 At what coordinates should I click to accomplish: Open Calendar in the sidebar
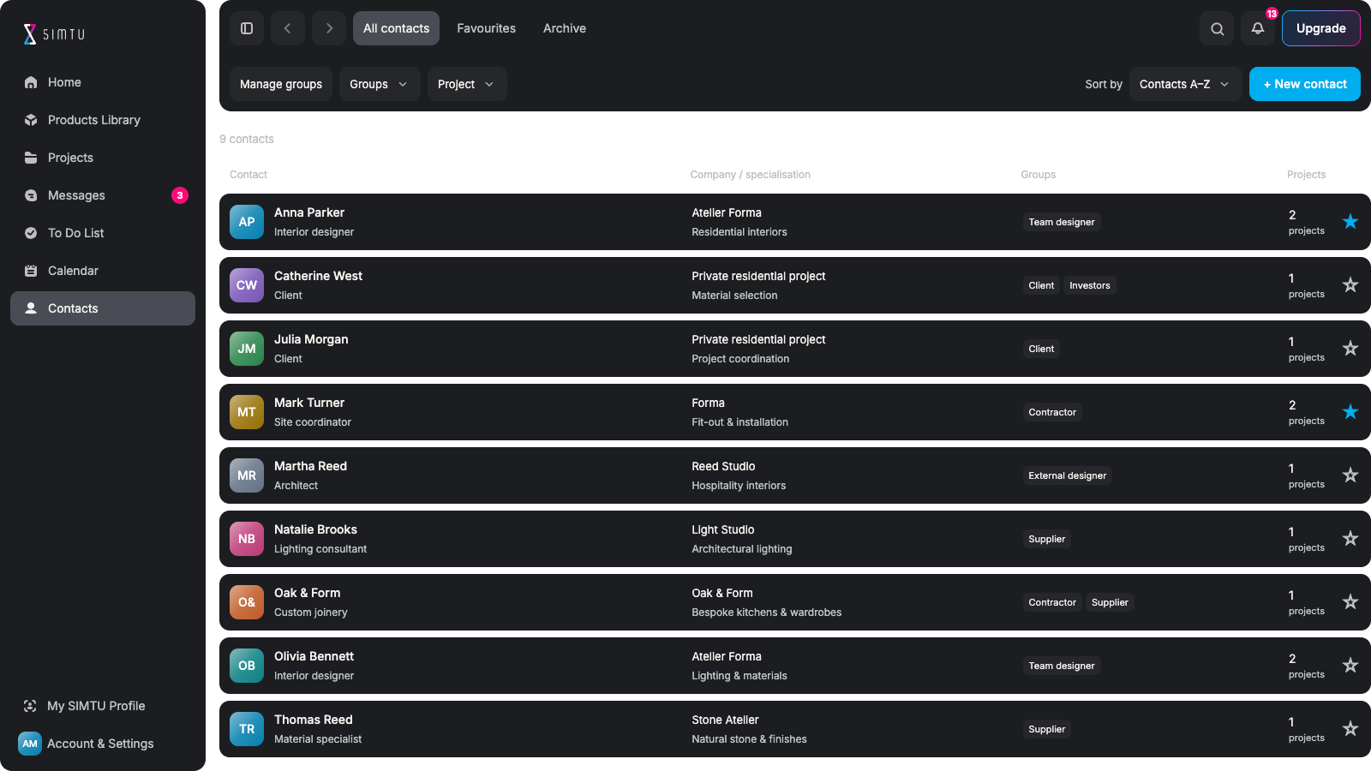[103, 271]
